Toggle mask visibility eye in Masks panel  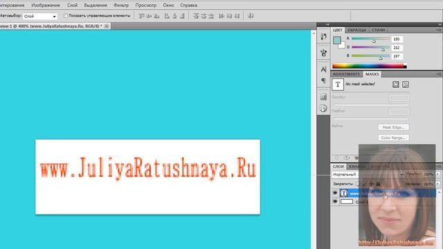pos(347,158)
